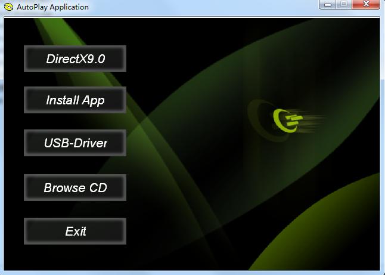
Task: Minimize the AutoPlay Application window
Action: click(x=328, y=4)
